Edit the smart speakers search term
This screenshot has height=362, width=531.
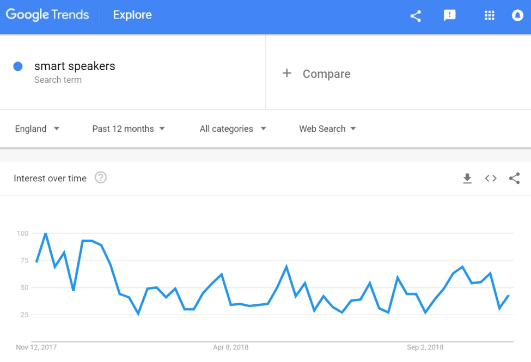click(x=75, y=66)
